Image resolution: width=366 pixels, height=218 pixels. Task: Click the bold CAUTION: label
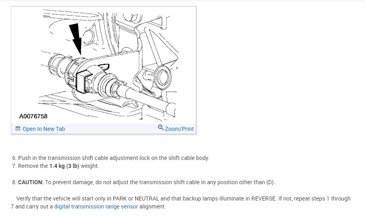click(x=31, y=182)
